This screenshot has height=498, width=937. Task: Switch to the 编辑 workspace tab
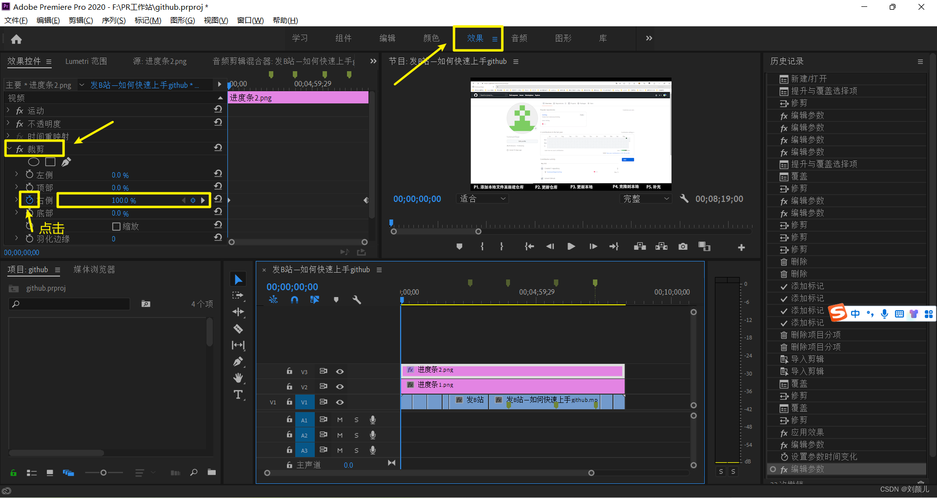387,38
